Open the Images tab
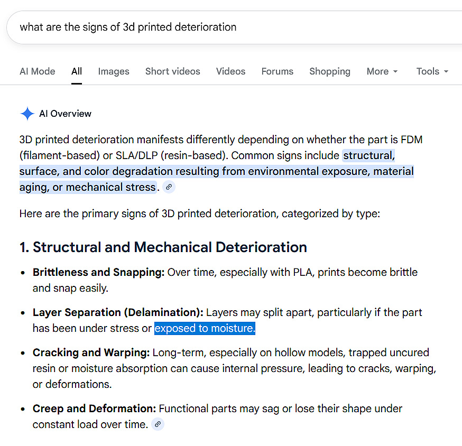Screen dimensions: 462x446 [x=114, y=71]
